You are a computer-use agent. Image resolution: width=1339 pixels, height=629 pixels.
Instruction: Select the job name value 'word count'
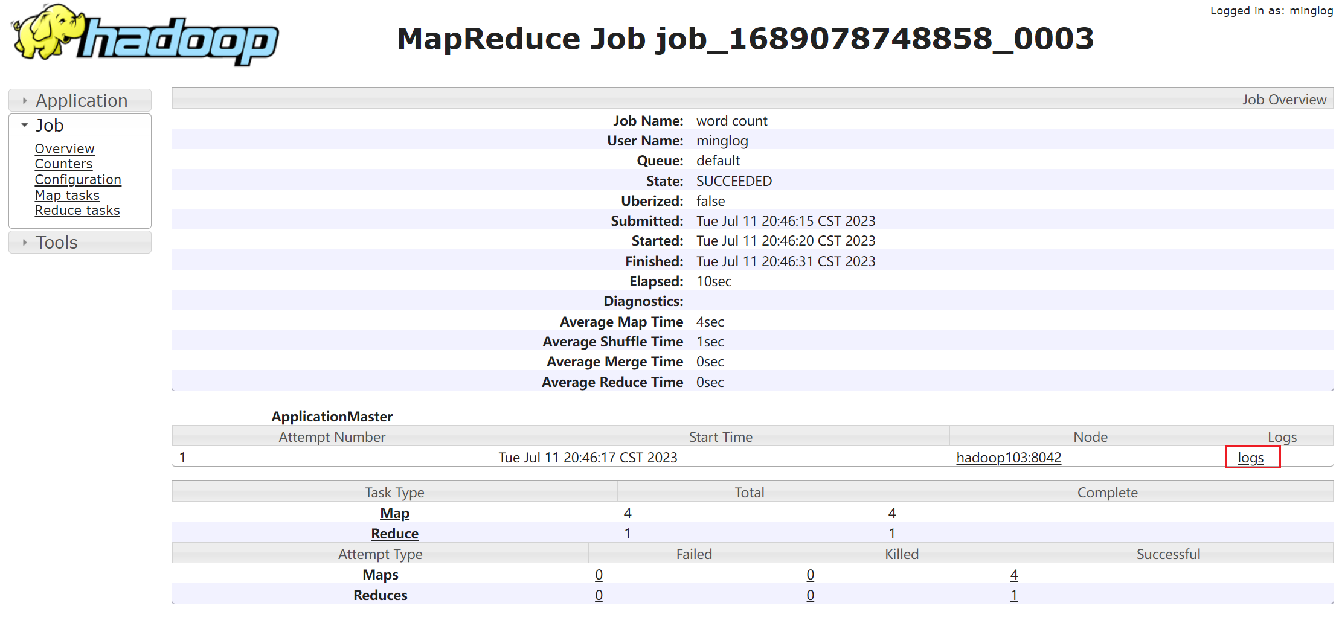click(731, 121)
